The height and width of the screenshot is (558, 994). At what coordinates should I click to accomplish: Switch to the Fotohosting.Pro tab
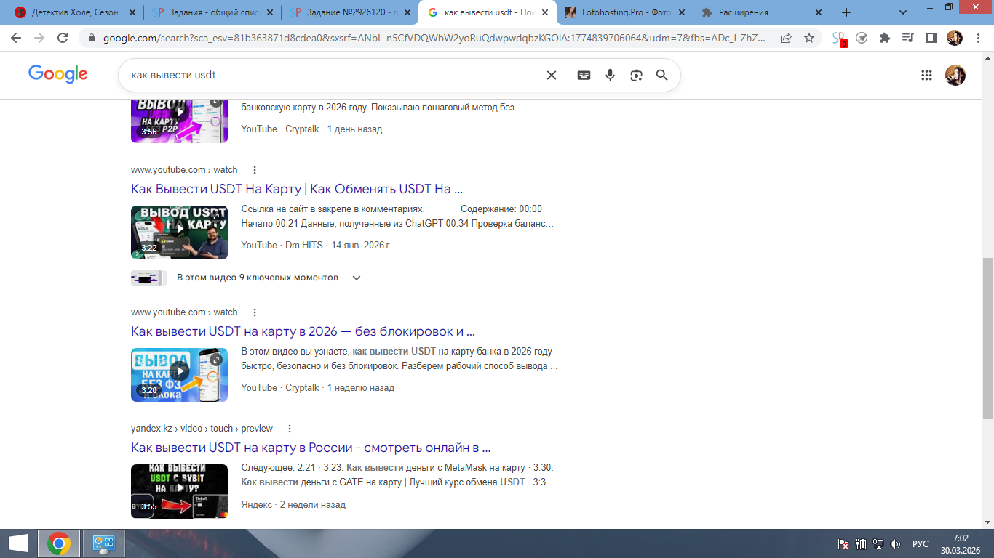[625, 12]
